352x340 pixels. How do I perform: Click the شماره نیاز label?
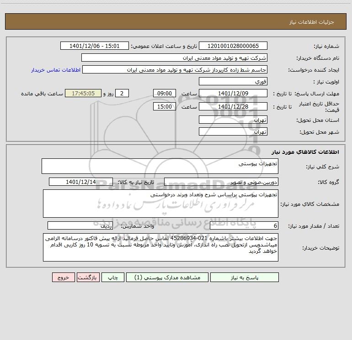pos(326,46)
